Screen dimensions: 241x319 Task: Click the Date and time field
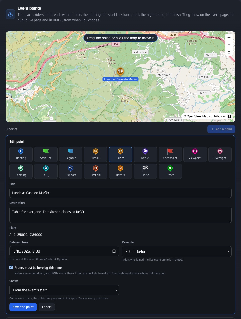[64, 251]
